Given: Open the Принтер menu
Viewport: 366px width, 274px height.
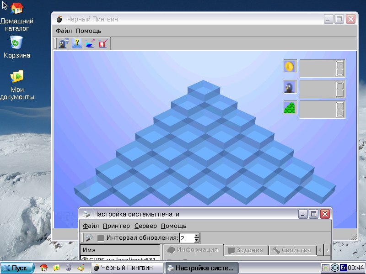Looking at the screenshot, I should coord(116,226).
